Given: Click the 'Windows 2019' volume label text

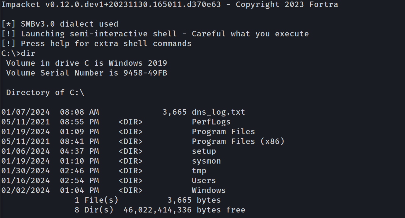Looking at the screenshot, I should 138,63.
